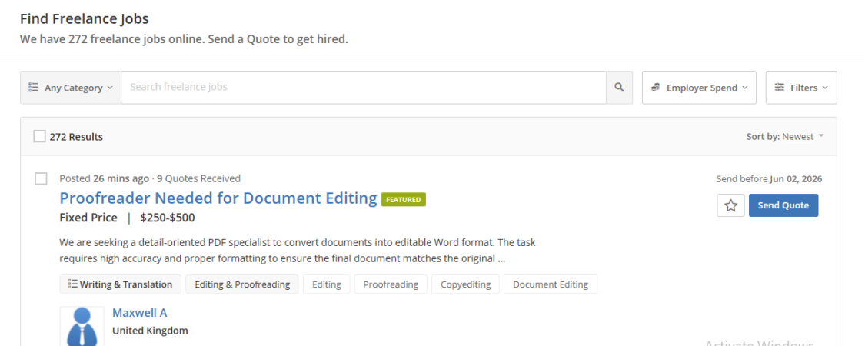Image resolution: width=865 pixels, height=346 pixels.
Task: Click the green FEATURED badge
Action: click(403, 199)
